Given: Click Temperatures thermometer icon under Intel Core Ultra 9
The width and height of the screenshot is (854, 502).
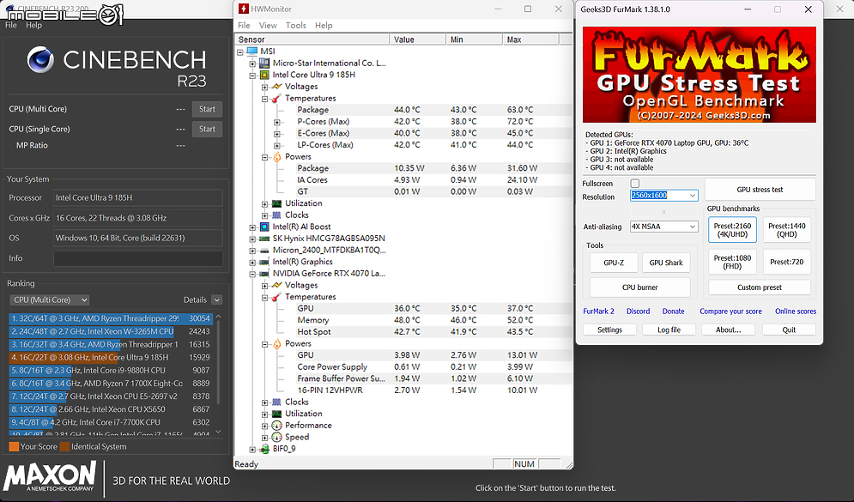Looking at the screenshot, I should coord(276,99).
